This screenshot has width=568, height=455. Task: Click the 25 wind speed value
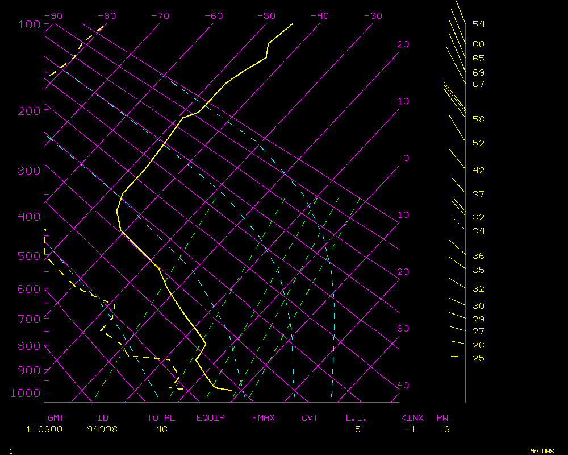point(478,358)
